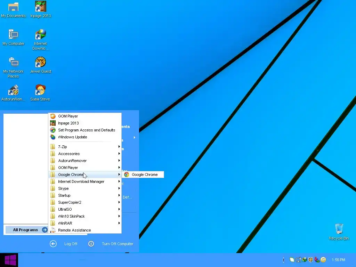
Task: Launch GOM Player from the pinned programs list
Action: point(85,116)
